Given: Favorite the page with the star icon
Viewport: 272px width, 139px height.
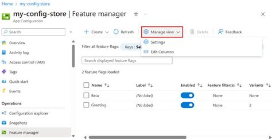Looking at the screenshot, I should point(136,14).
